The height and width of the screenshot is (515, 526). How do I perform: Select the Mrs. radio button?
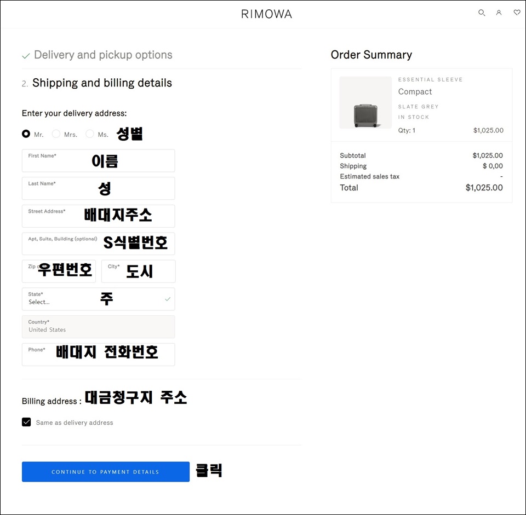(56, 134)
